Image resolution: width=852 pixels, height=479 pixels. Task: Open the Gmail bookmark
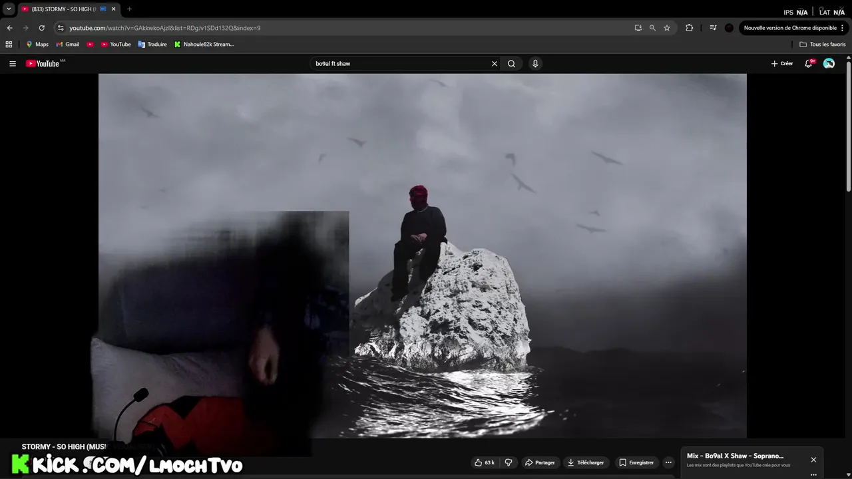tap(68, 45)
